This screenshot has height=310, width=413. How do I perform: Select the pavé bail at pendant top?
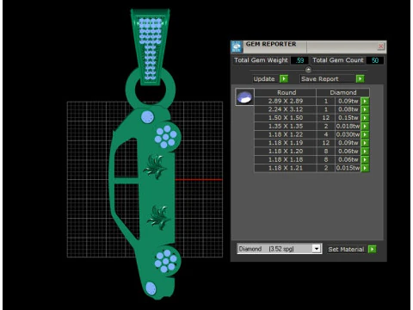(x=151, y=46)
